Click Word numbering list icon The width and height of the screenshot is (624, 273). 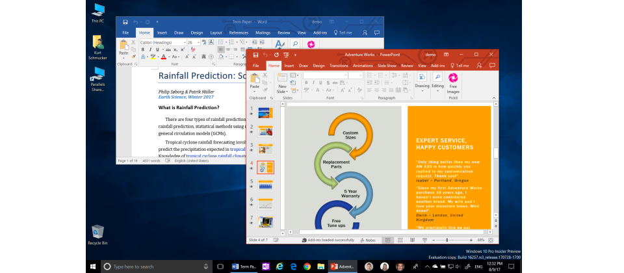(x=231, y=42)
